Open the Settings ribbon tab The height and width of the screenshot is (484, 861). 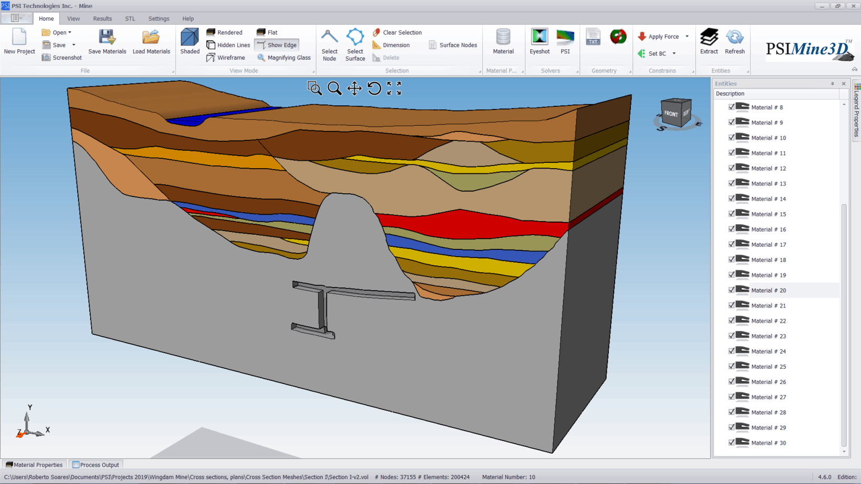[x=159, y=18]
